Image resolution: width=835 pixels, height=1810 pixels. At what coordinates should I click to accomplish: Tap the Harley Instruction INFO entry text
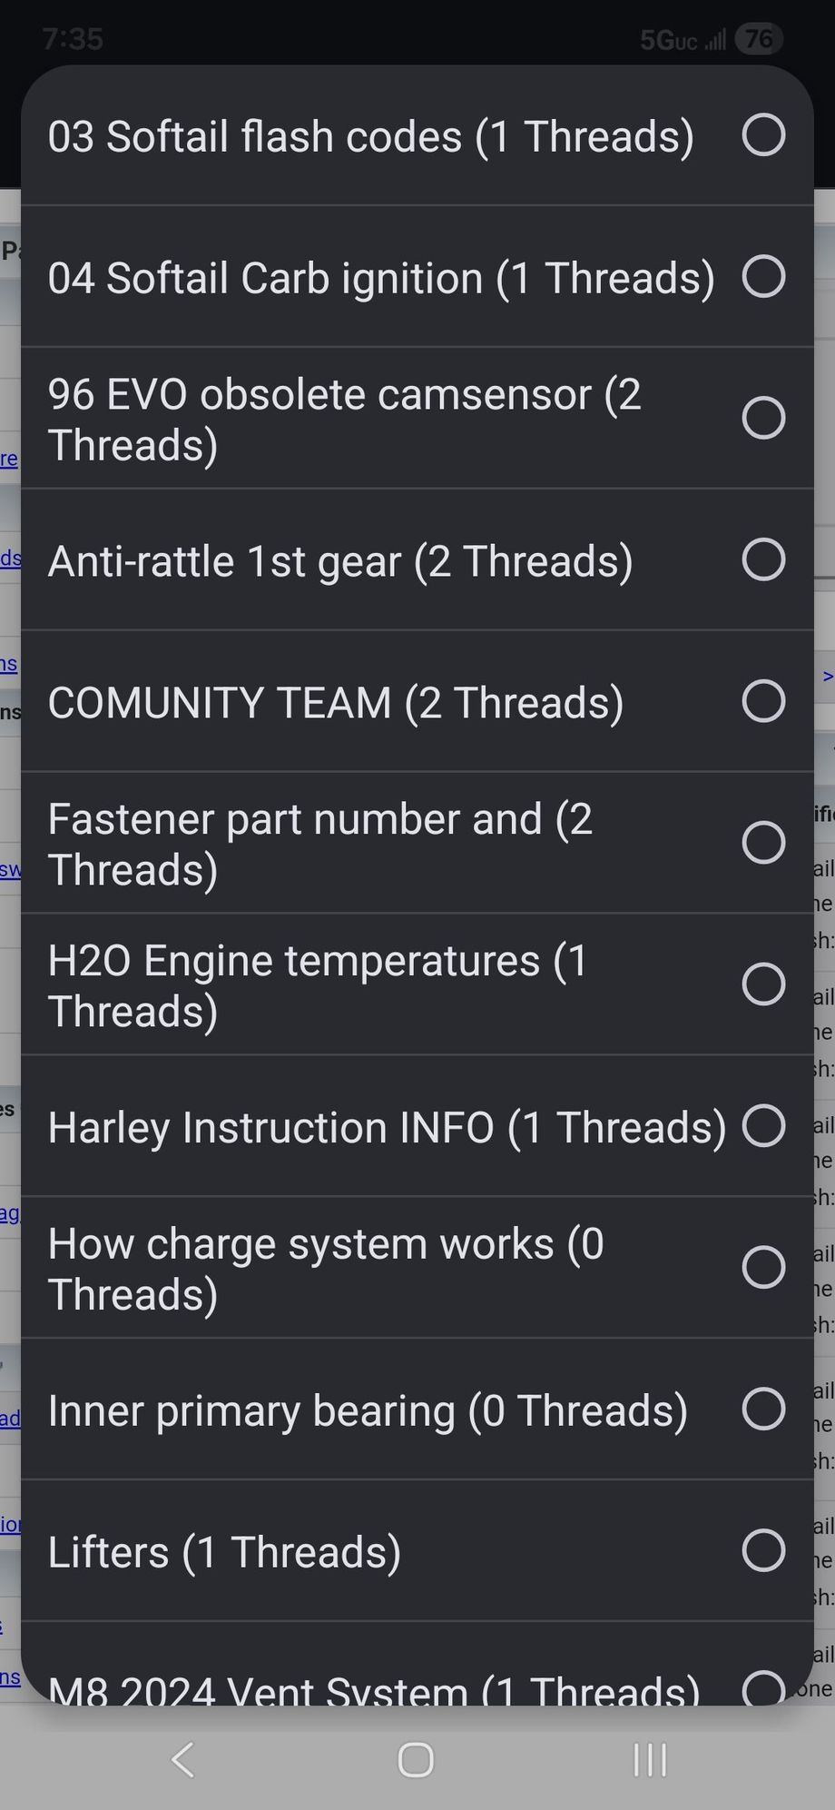pyautogui.click(x=388, y=1128)
